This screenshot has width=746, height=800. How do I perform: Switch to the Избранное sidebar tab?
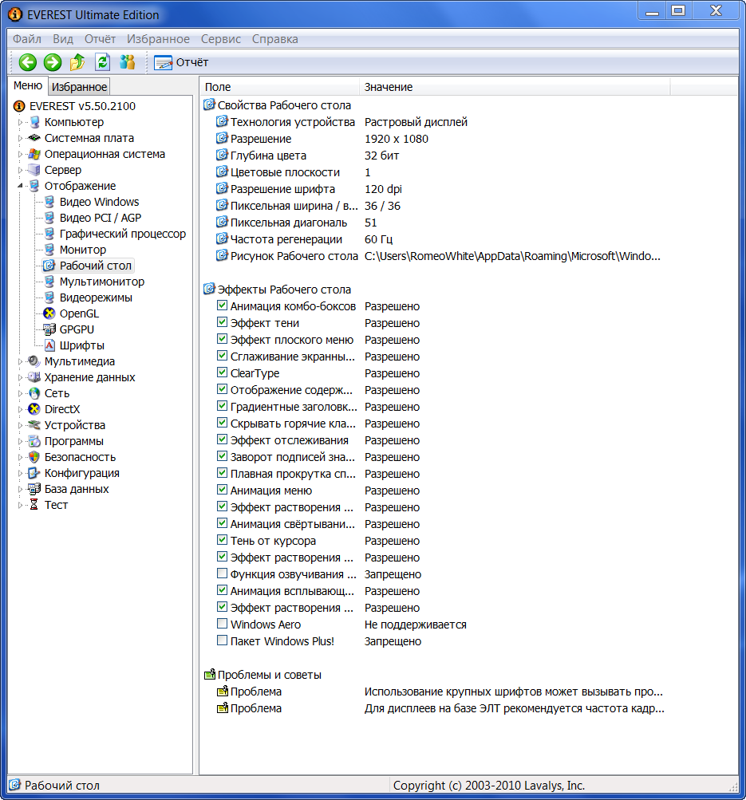point(79,87)
